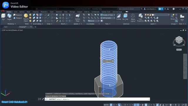The height and width of the screenshot is (106, 188).
Task: Open the Solid ribbon tab
Action: [16, 12]
